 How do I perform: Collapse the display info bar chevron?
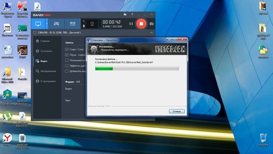click(151, 33)
